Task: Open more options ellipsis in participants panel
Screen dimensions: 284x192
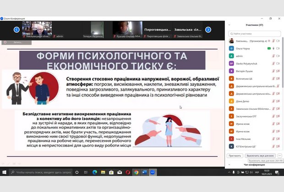Action: 279,155
